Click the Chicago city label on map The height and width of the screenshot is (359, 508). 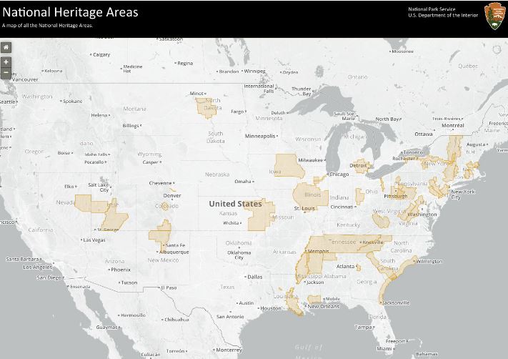[339, 174]
